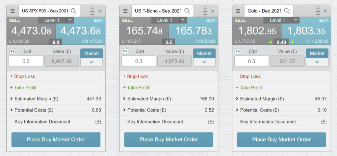Click search icon next to US T-Bond
This screenshot has height=156, width=337.
coord(187,11)
